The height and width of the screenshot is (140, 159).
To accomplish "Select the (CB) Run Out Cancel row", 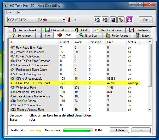I will tap(75, 101).
